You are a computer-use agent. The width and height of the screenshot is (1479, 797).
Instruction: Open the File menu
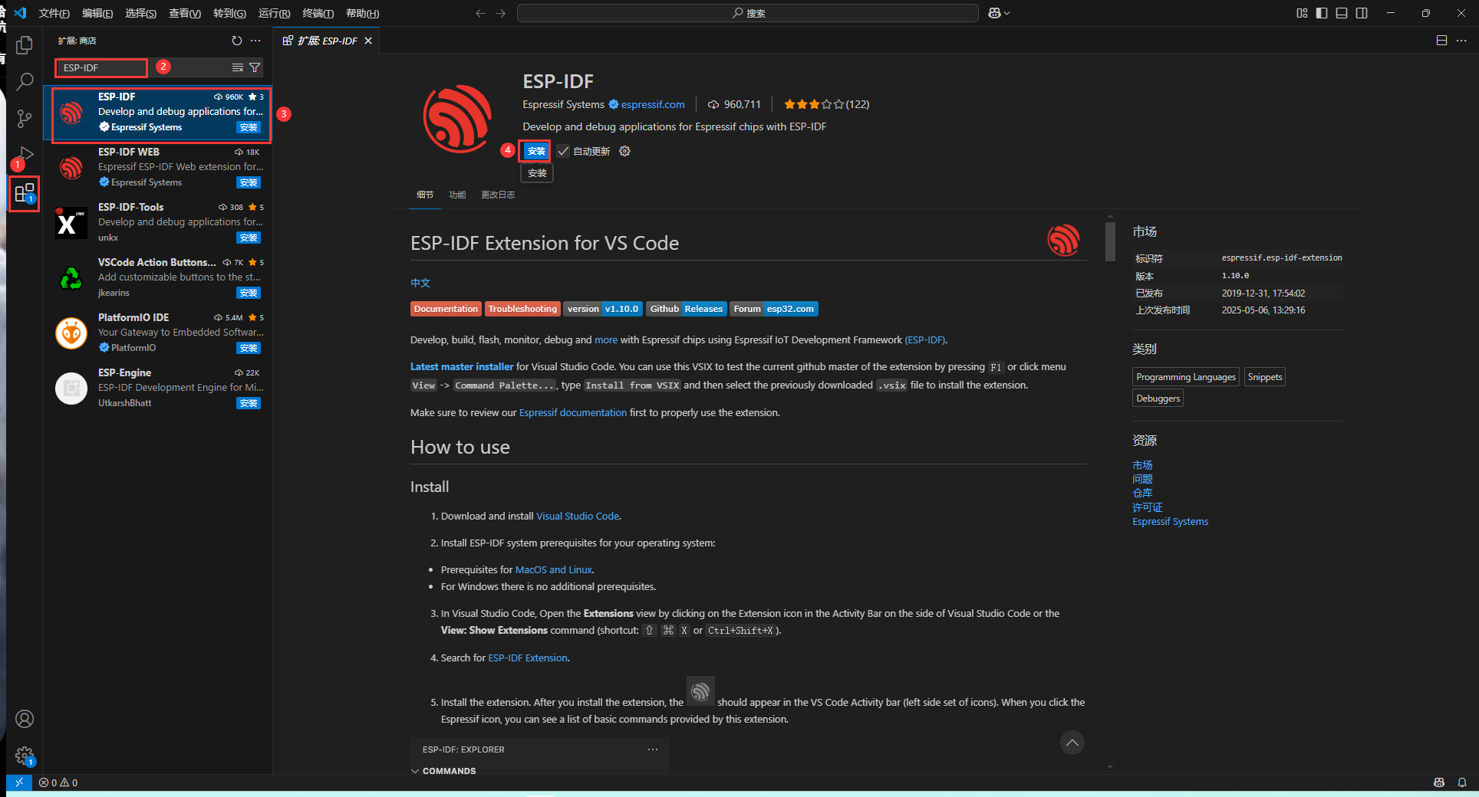[54, 13]
